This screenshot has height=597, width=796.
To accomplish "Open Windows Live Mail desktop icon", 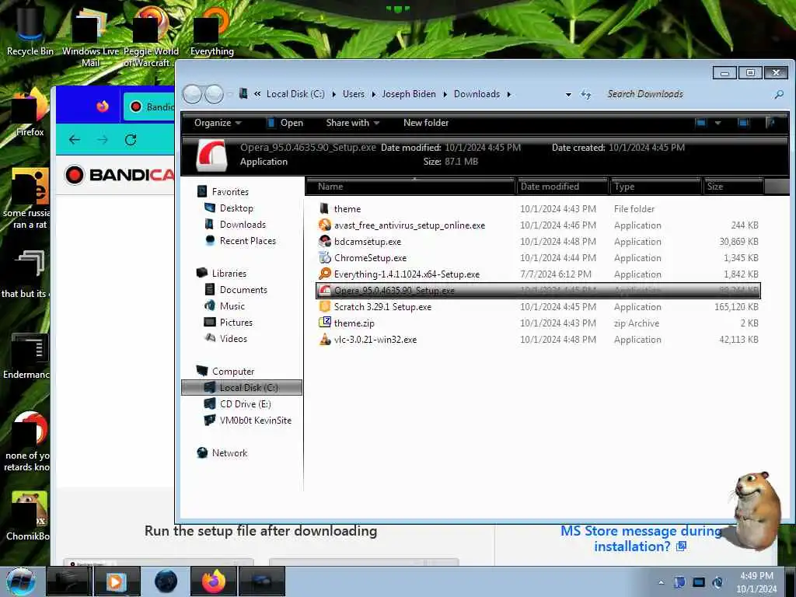I will [90, 38].
